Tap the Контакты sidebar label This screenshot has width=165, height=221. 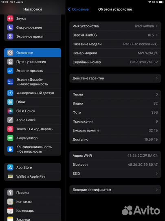pyautogui.click(x=24, y=202)
